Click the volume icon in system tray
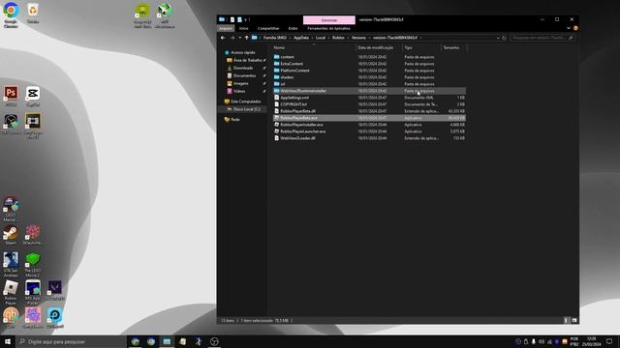This screenshot has width=620, height=348. point(542,341)
